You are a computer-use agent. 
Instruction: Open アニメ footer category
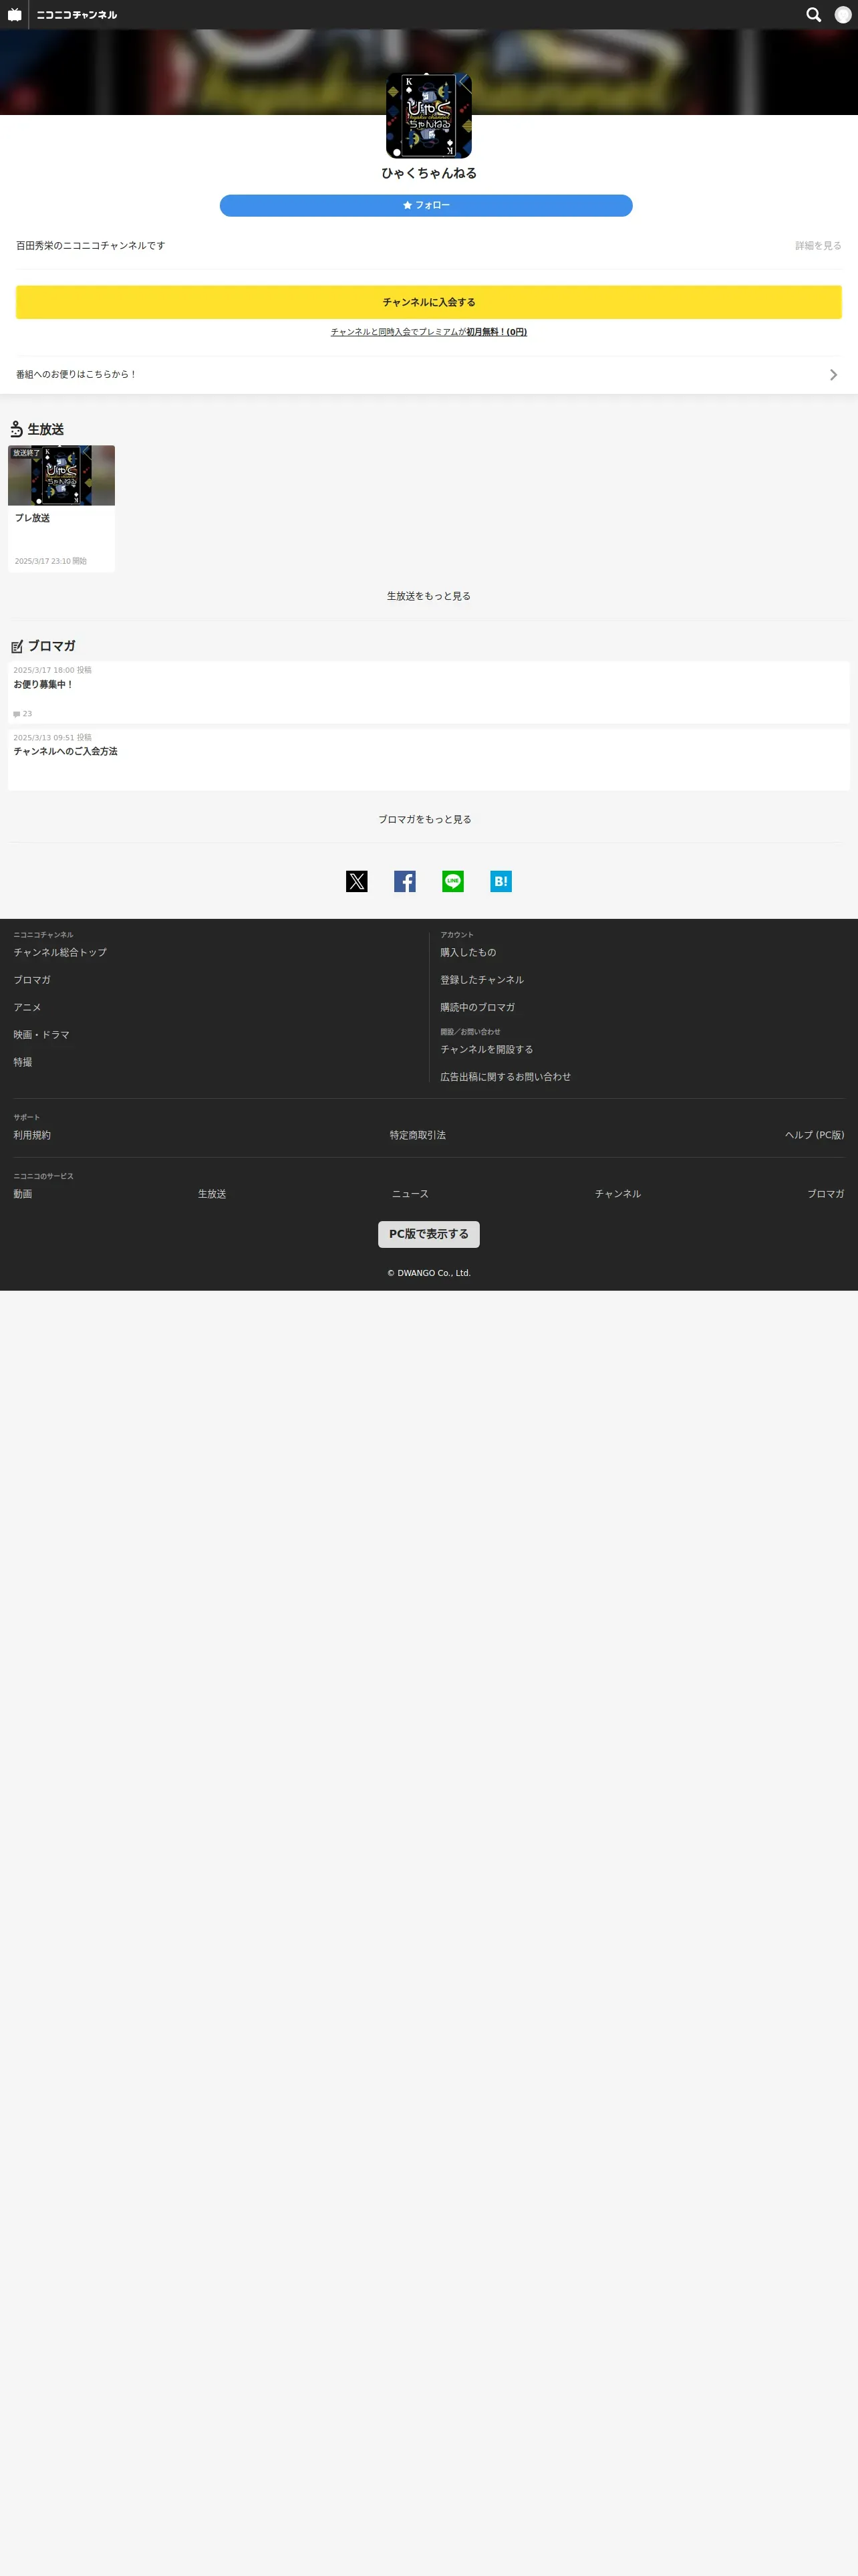tap(27, 1007)
